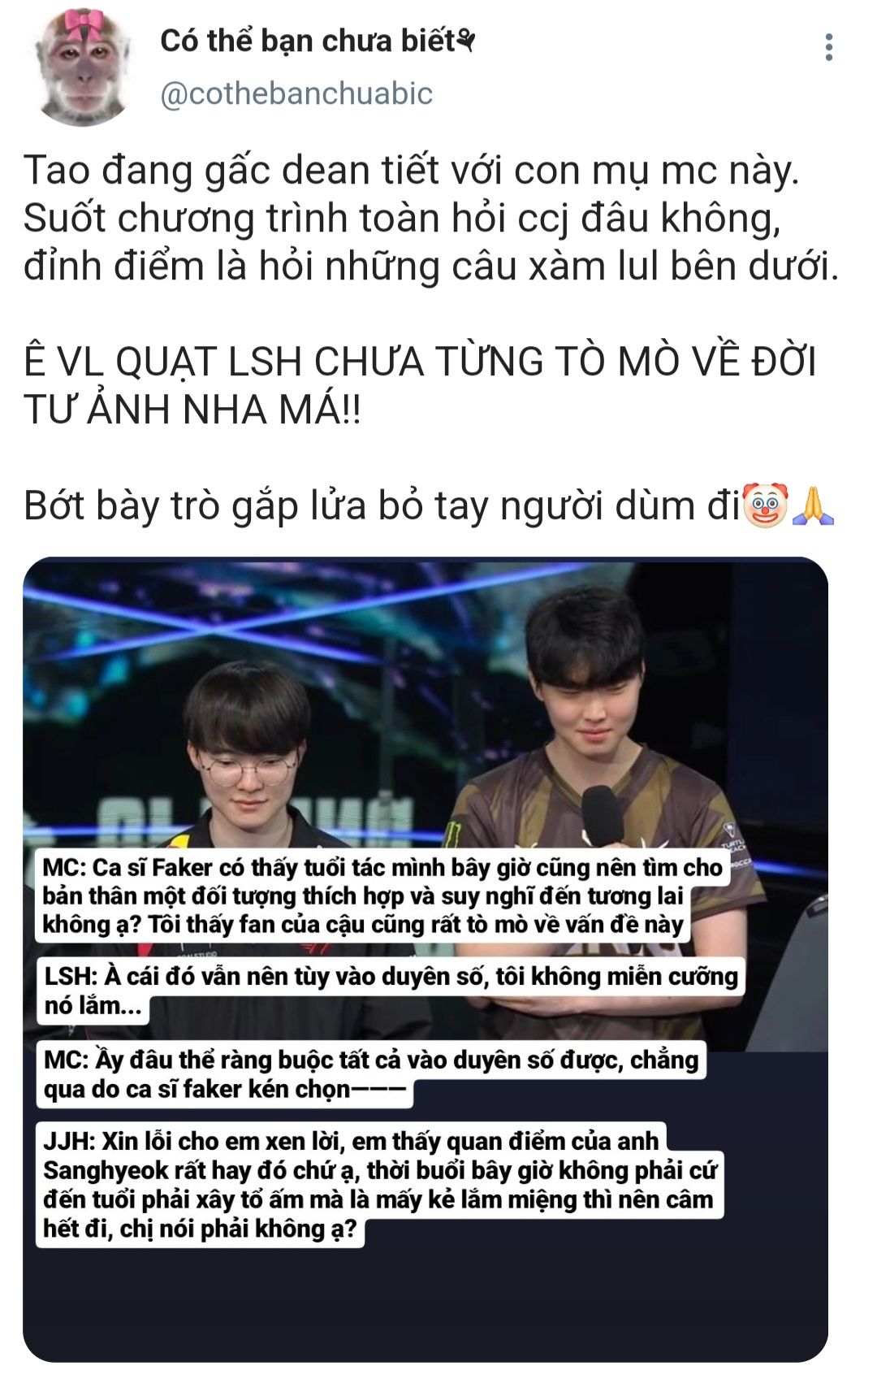This screenshot has width=877, height=1379.
Task: Click the JJH caption beginning "Xin lỗi"
Action: (379, 1185)
